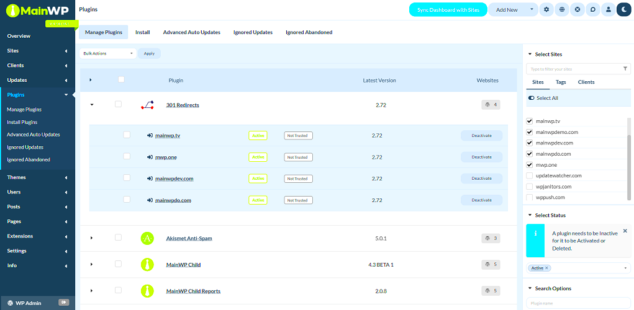Viewport: 634px width, 310px height.
Task: Expand the MainWP Child Reports row
Action: click(92, 291)
